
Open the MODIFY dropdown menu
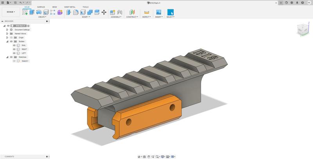coord(86,17)
